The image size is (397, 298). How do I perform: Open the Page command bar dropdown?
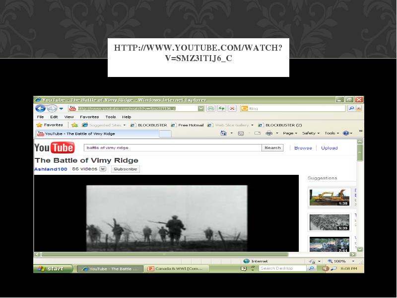tap(290, 133)
